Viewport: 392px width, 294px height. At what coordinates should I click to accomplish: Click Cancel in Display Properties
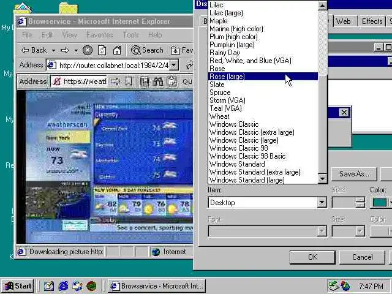362,257
